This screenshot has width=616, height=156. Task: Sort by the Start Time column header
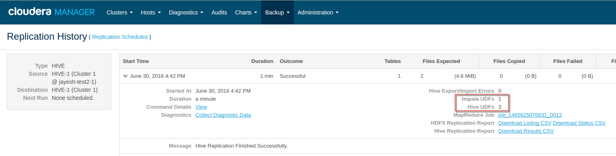pos(136,61)
